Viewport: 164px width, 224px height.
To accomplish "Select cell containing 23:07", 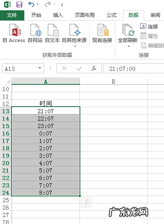I will (46, 126).
